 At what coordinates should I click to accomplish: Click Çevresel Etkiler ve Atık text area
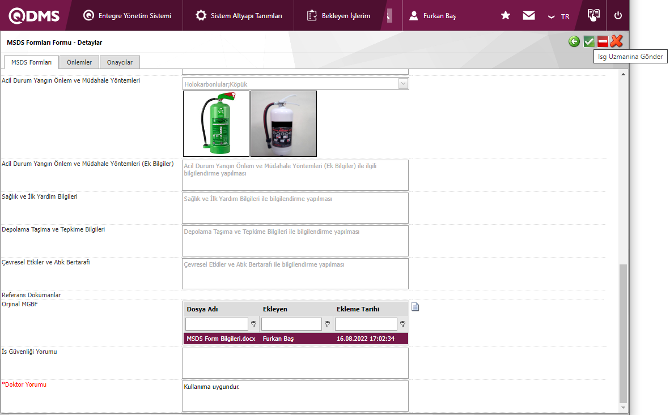coord(295,273)
